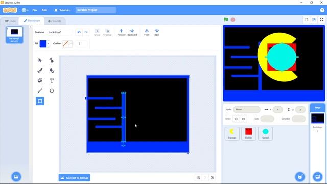Activate the Rectangle tool

40,101
